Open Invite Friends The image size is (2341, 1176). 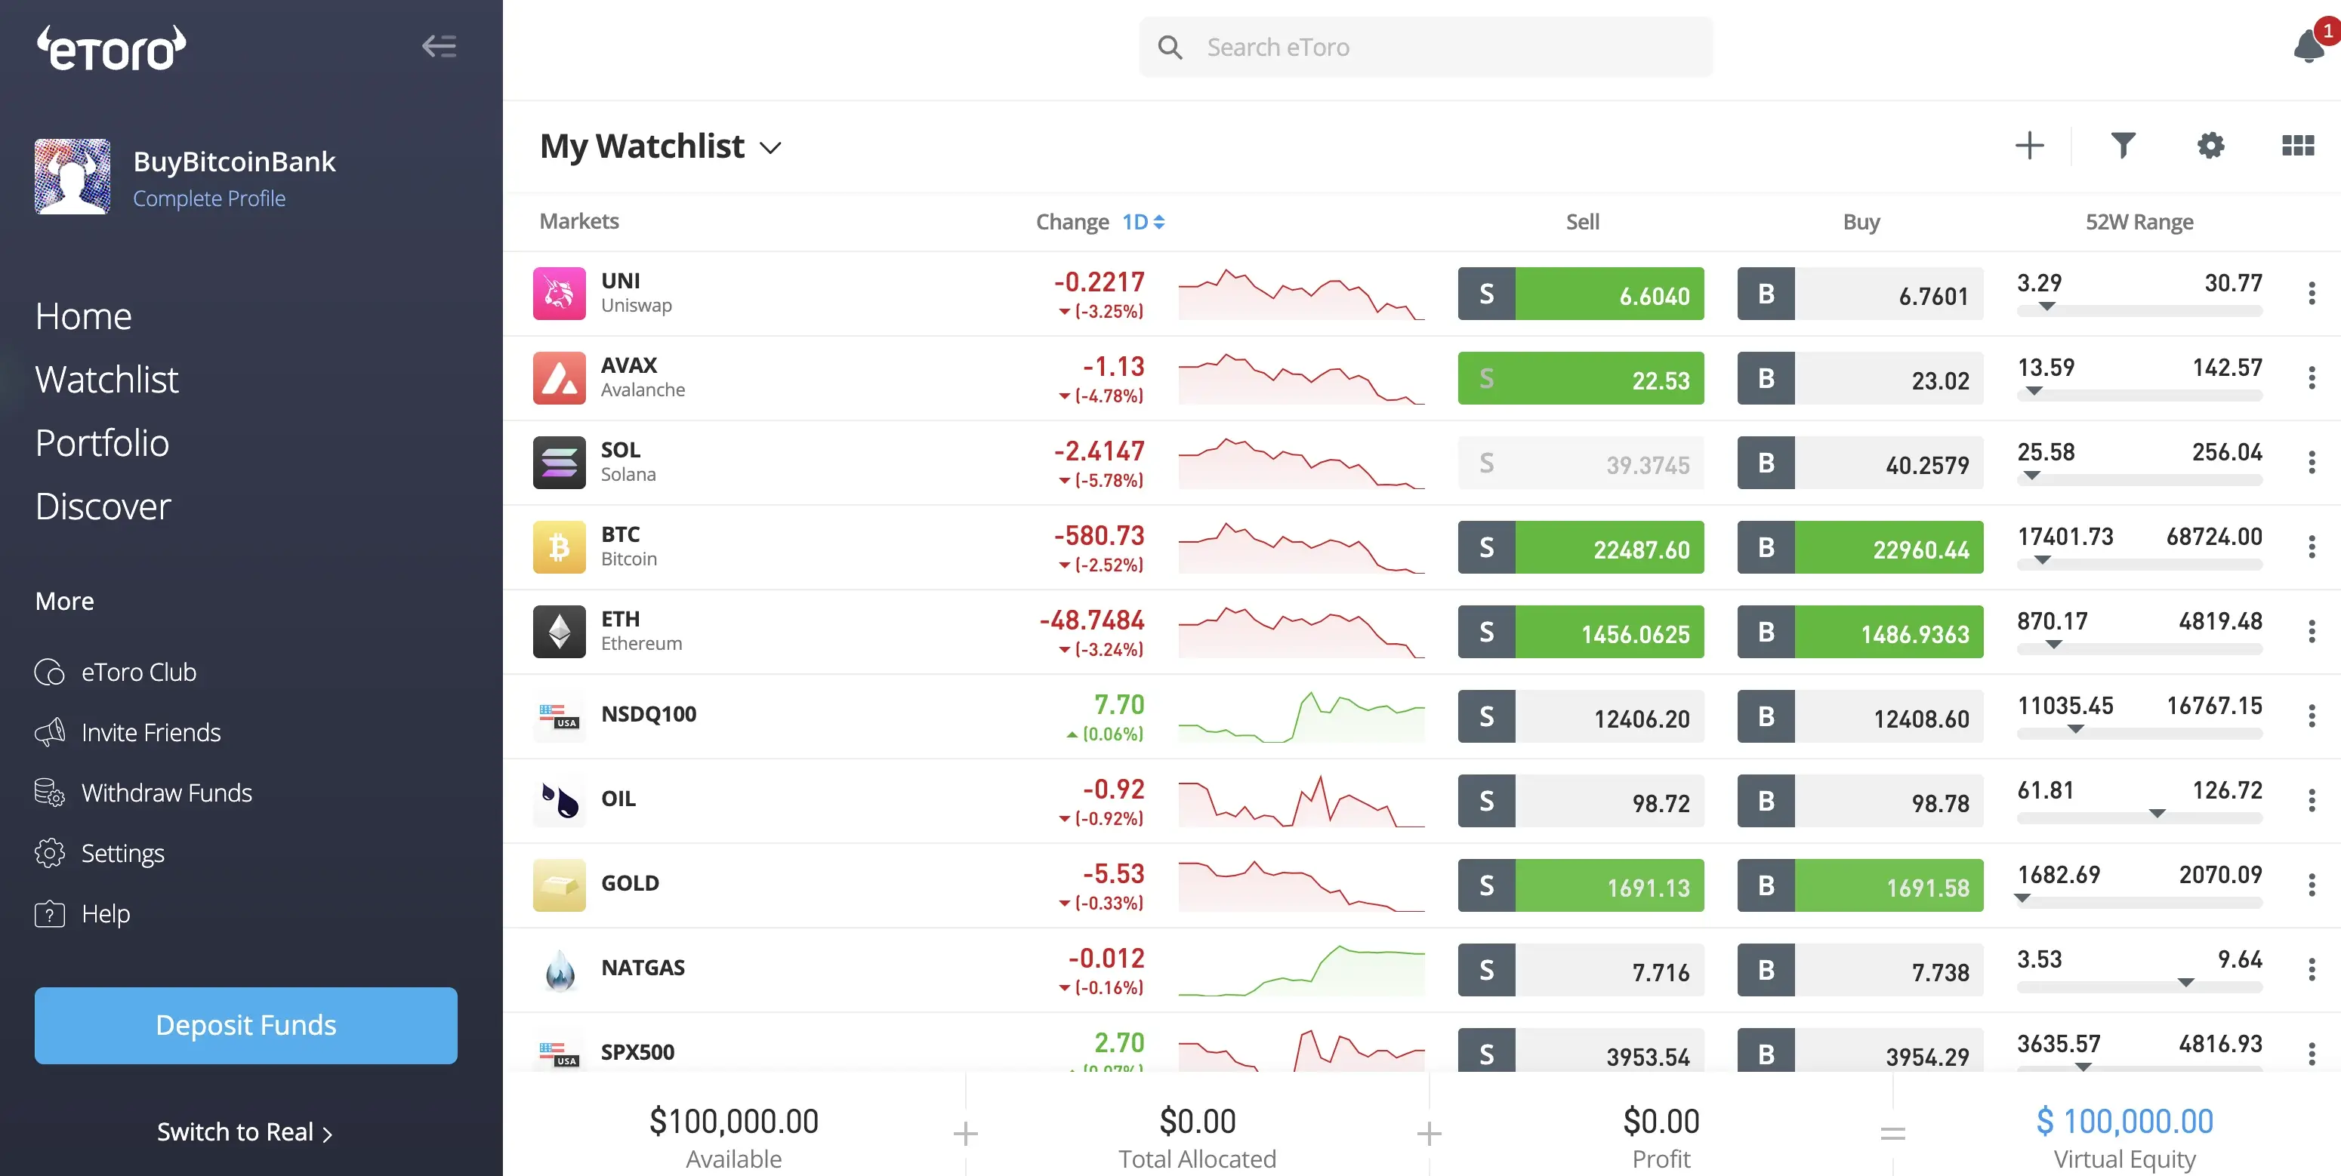coord(127,732)
